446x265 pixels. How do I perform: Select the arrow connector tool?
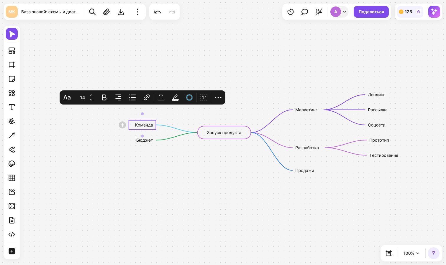point(12,135)
